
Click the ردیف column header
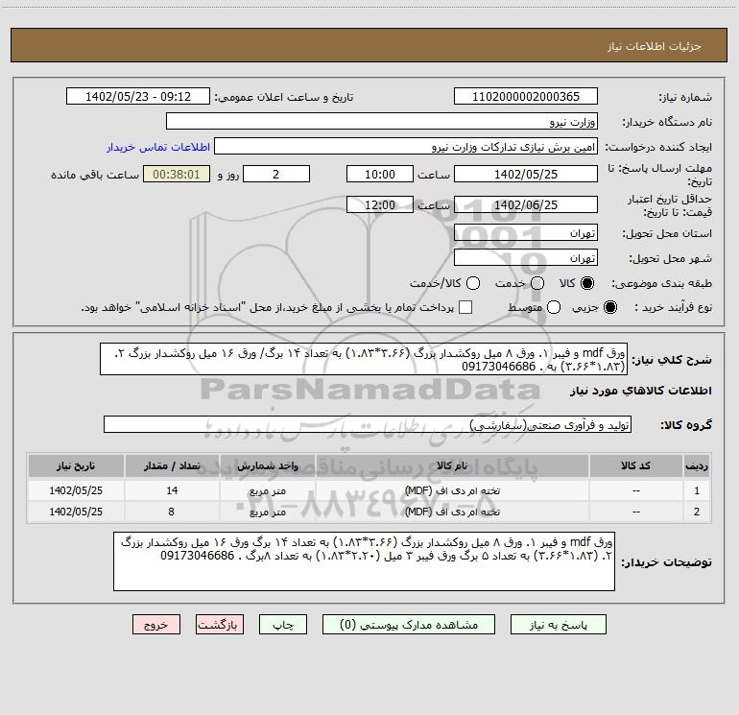(x=697, y=466)
